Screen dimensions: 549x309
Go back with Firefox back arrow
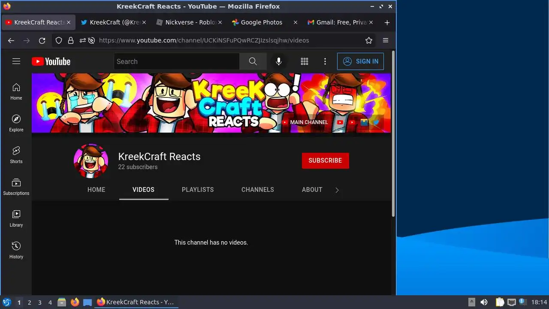click(11, 40)
